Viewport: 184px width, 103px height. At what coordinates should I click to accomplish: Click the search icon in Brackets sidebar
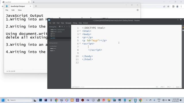(x=69, y=27)
